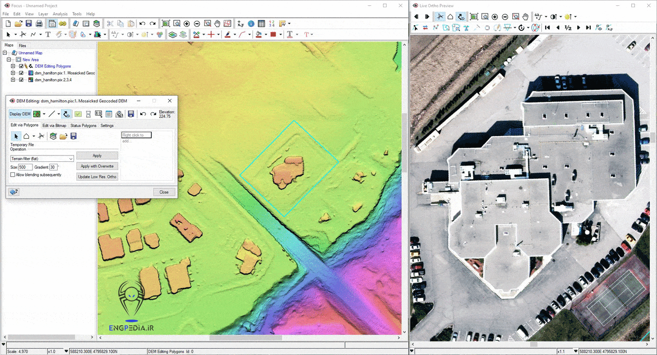Image resolution: width=657 pixels, height=355 pixels.
Task: Click the Gradient value input field
Action: tap(53, 167)
